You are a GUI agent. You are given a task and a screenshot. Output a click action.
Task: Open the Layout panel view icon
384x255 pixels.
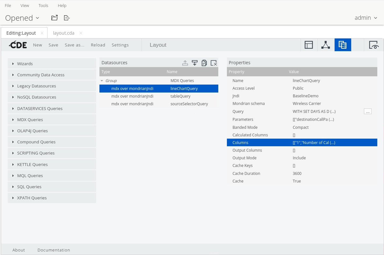pos(309,45)
